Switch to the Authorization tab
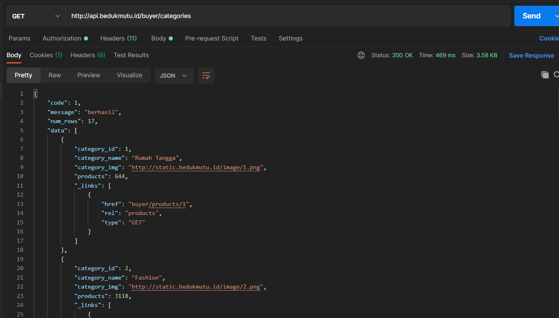559x318 pixels. 62,38
